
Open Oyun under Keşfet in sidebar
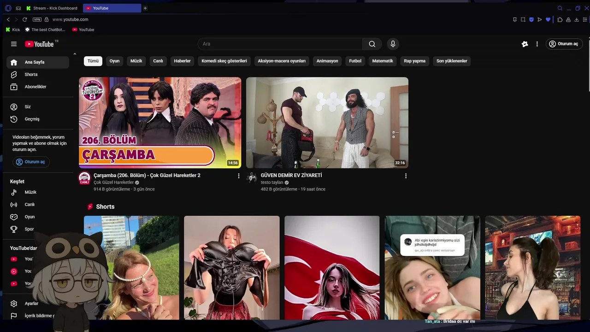coord(38,217)
